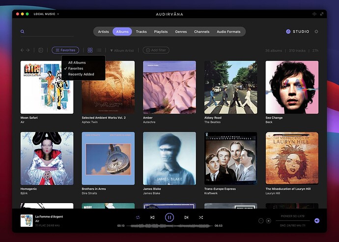Switch to the Albums tab
The height and width of the screenshot is (242, 339).
[122, 31]
